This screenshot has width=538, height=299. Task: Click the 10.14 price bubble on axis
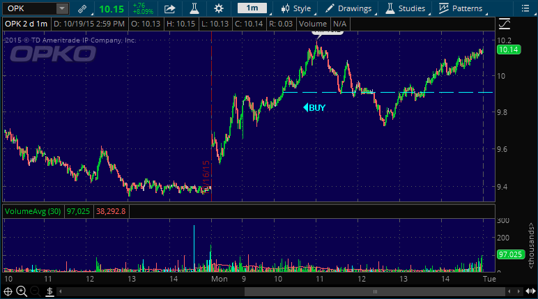pos(509,49)
